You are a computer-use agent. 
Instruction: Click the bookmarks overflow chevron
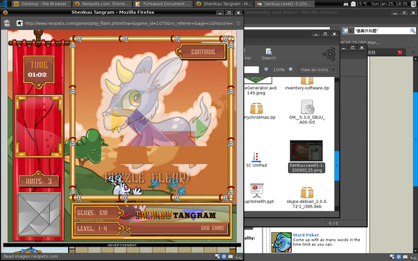coord(413,42)
